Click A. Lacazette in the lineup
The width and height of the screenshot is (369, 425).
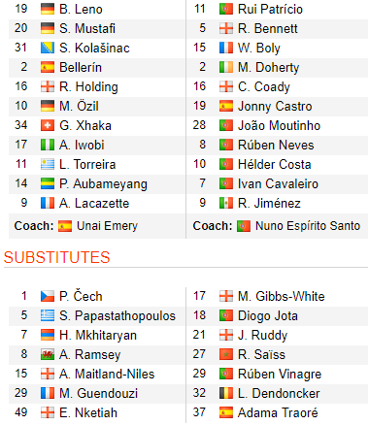[x=94, y=203]
